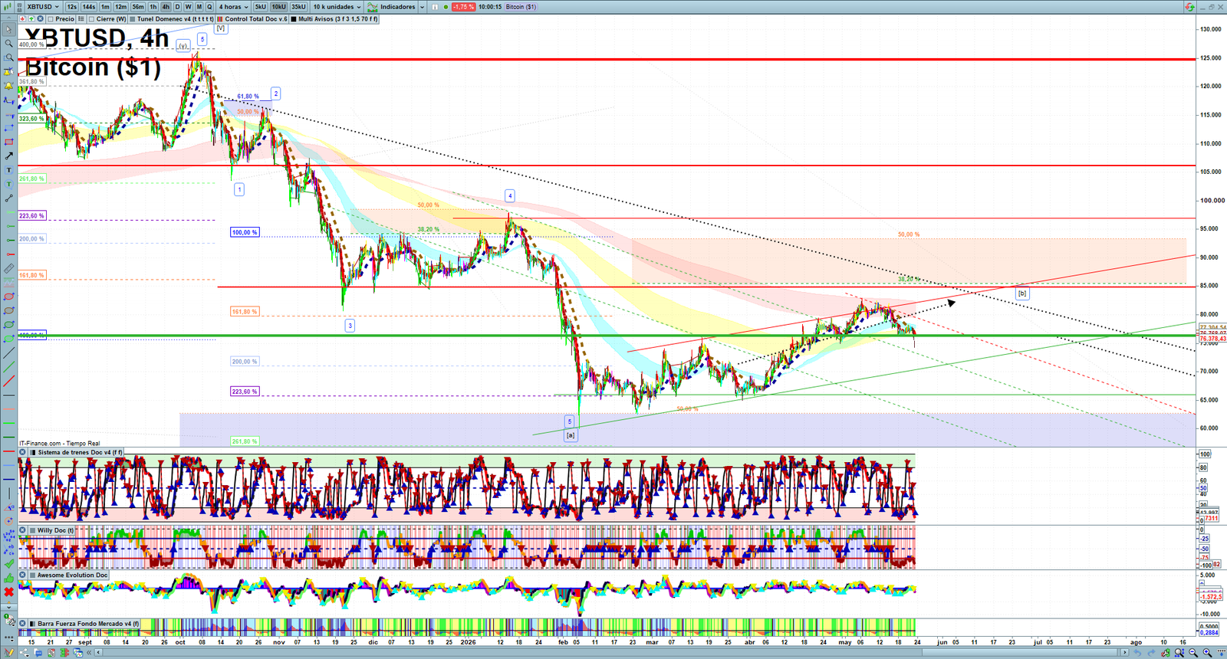This screenshot has width=1227, height=659.
Task: Open the 10 k unidades dropdown
Action: click(x=337, y=7)
